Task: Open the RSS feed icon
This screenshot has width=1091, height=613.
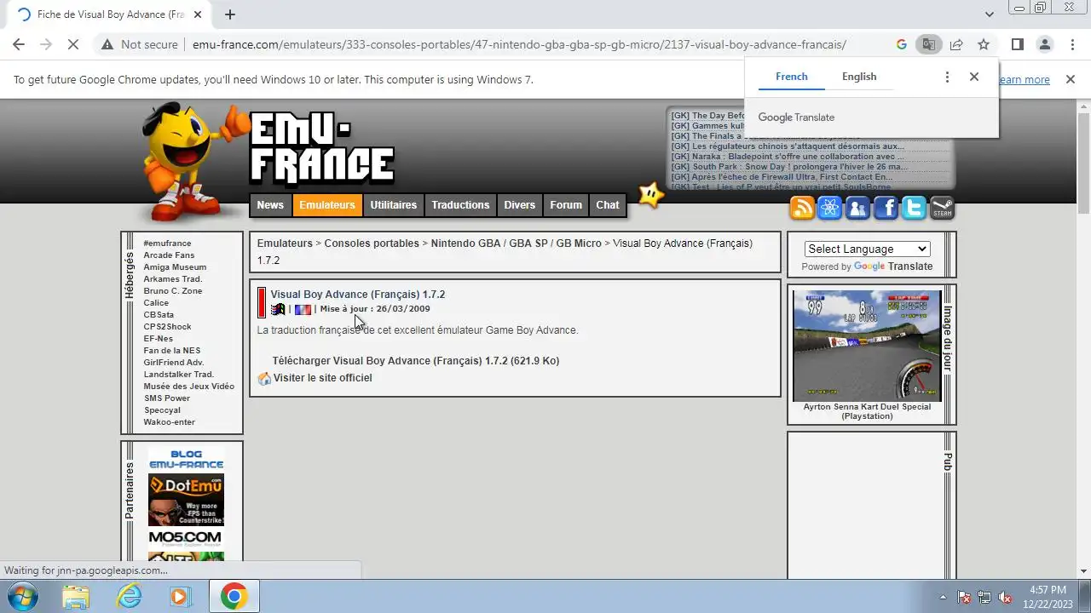Action: 802,208
